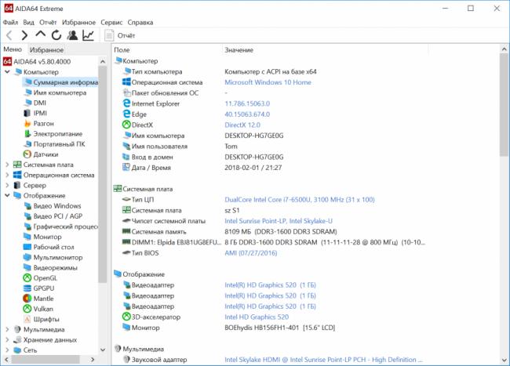Click the Отчёт report button
510x366 pixels.
pyautogui.click(x=120, y=35)
